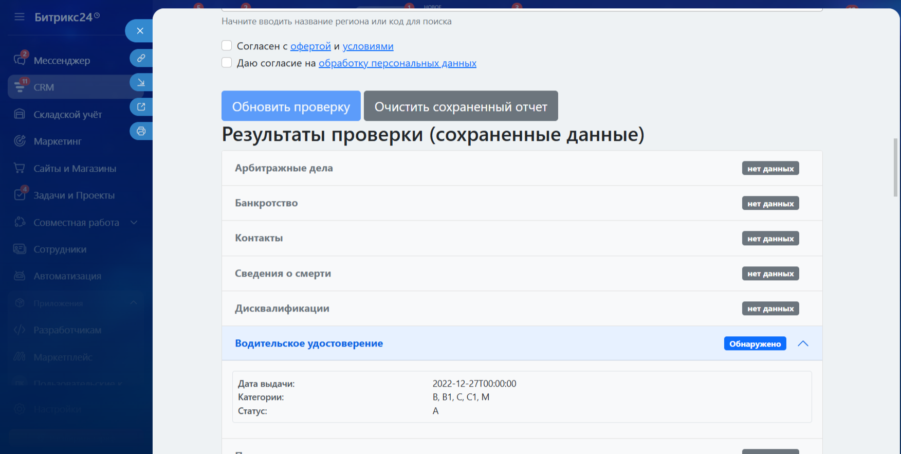Viewport: 901px width, 454px height.
Task: Click the Задачи и Проекты checkmark icon
Action: click(20, 195)
